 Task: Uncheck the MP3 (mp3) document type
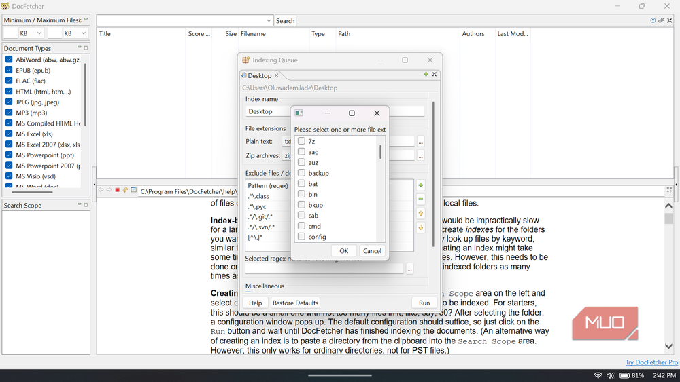tap(9, 112)
